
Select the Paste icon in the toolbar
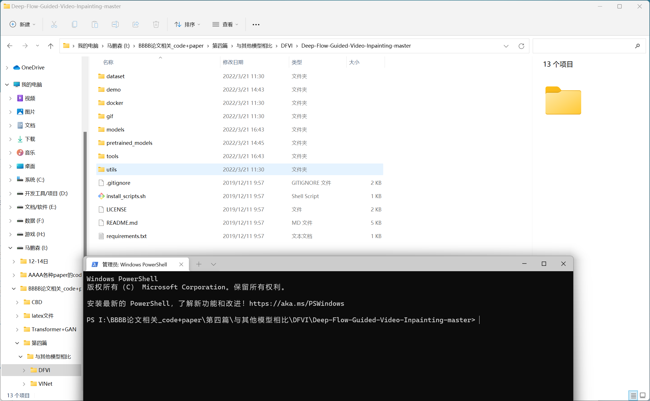tap(95, 24)
